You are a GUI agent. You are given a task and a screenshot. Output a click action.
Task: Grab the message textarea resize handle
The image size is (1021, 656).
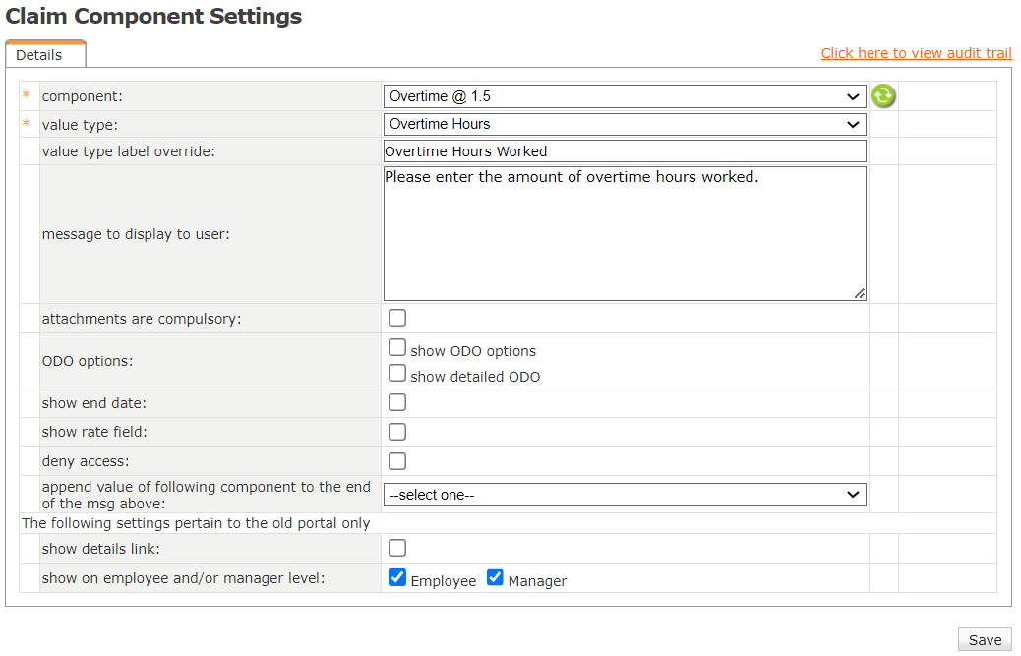pyautogui.click(x=860, y=293)
